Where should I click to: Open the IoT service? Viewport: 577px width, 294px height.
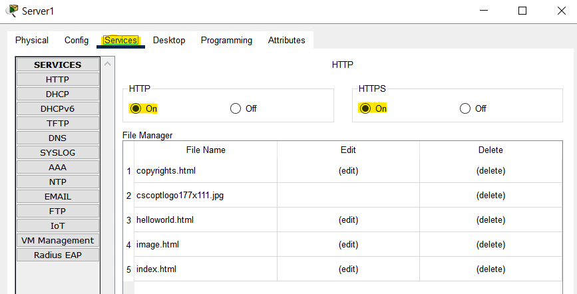tap(58, 226)
